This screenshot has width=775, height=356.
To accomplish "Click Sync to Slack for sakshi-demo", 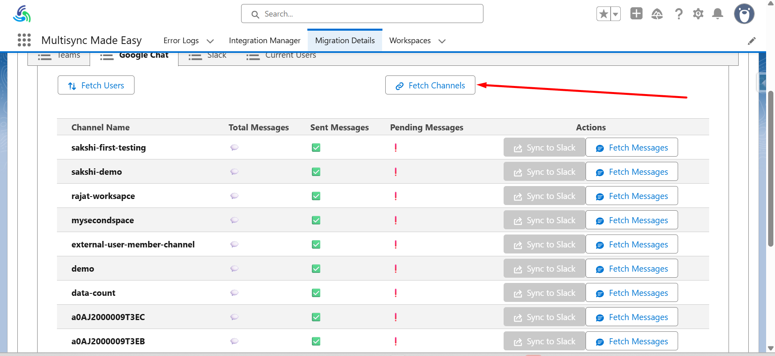I will 544,172.
